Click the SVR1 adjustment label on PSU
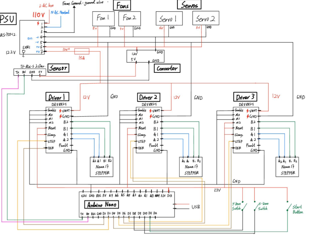 26,47
